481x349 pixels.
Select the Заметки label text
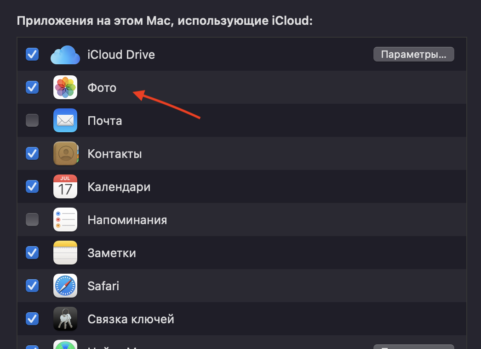point(112,253)
